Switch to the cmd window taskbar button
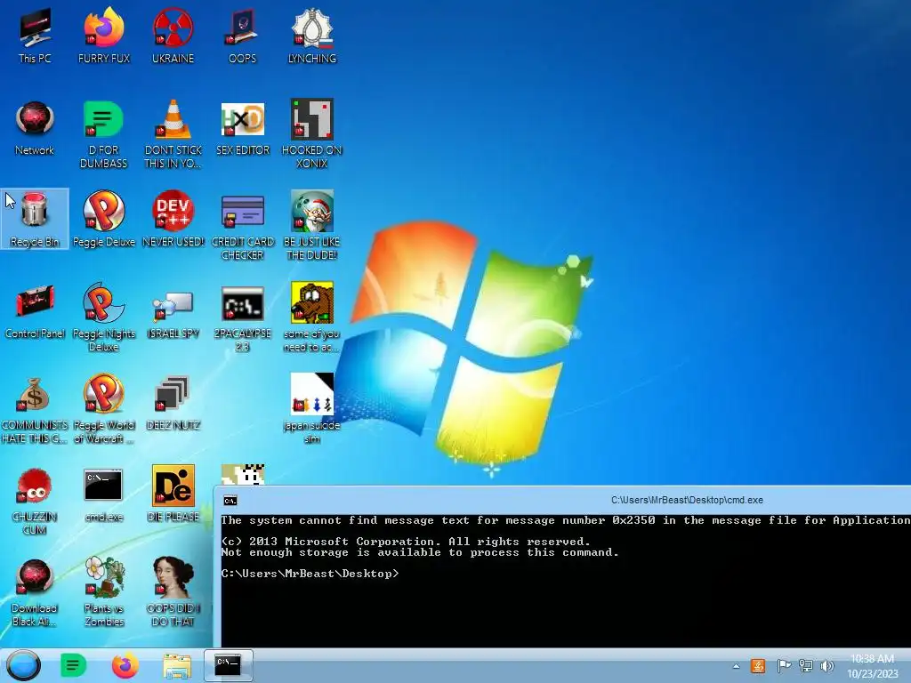Viewport: 911px width, 683px height. (229, 665)
